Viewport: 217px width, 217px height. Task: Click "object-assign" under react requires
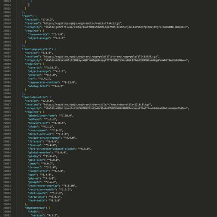click(46, 38)
